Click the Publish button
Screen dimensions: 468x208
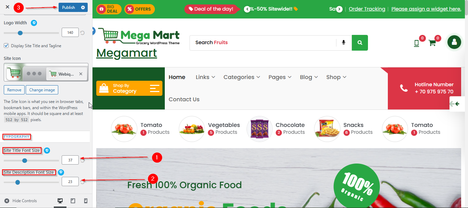click(69, 7)
